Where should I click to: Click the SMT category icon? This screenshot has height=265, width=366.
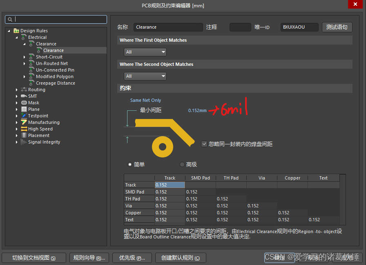point(24,96)
